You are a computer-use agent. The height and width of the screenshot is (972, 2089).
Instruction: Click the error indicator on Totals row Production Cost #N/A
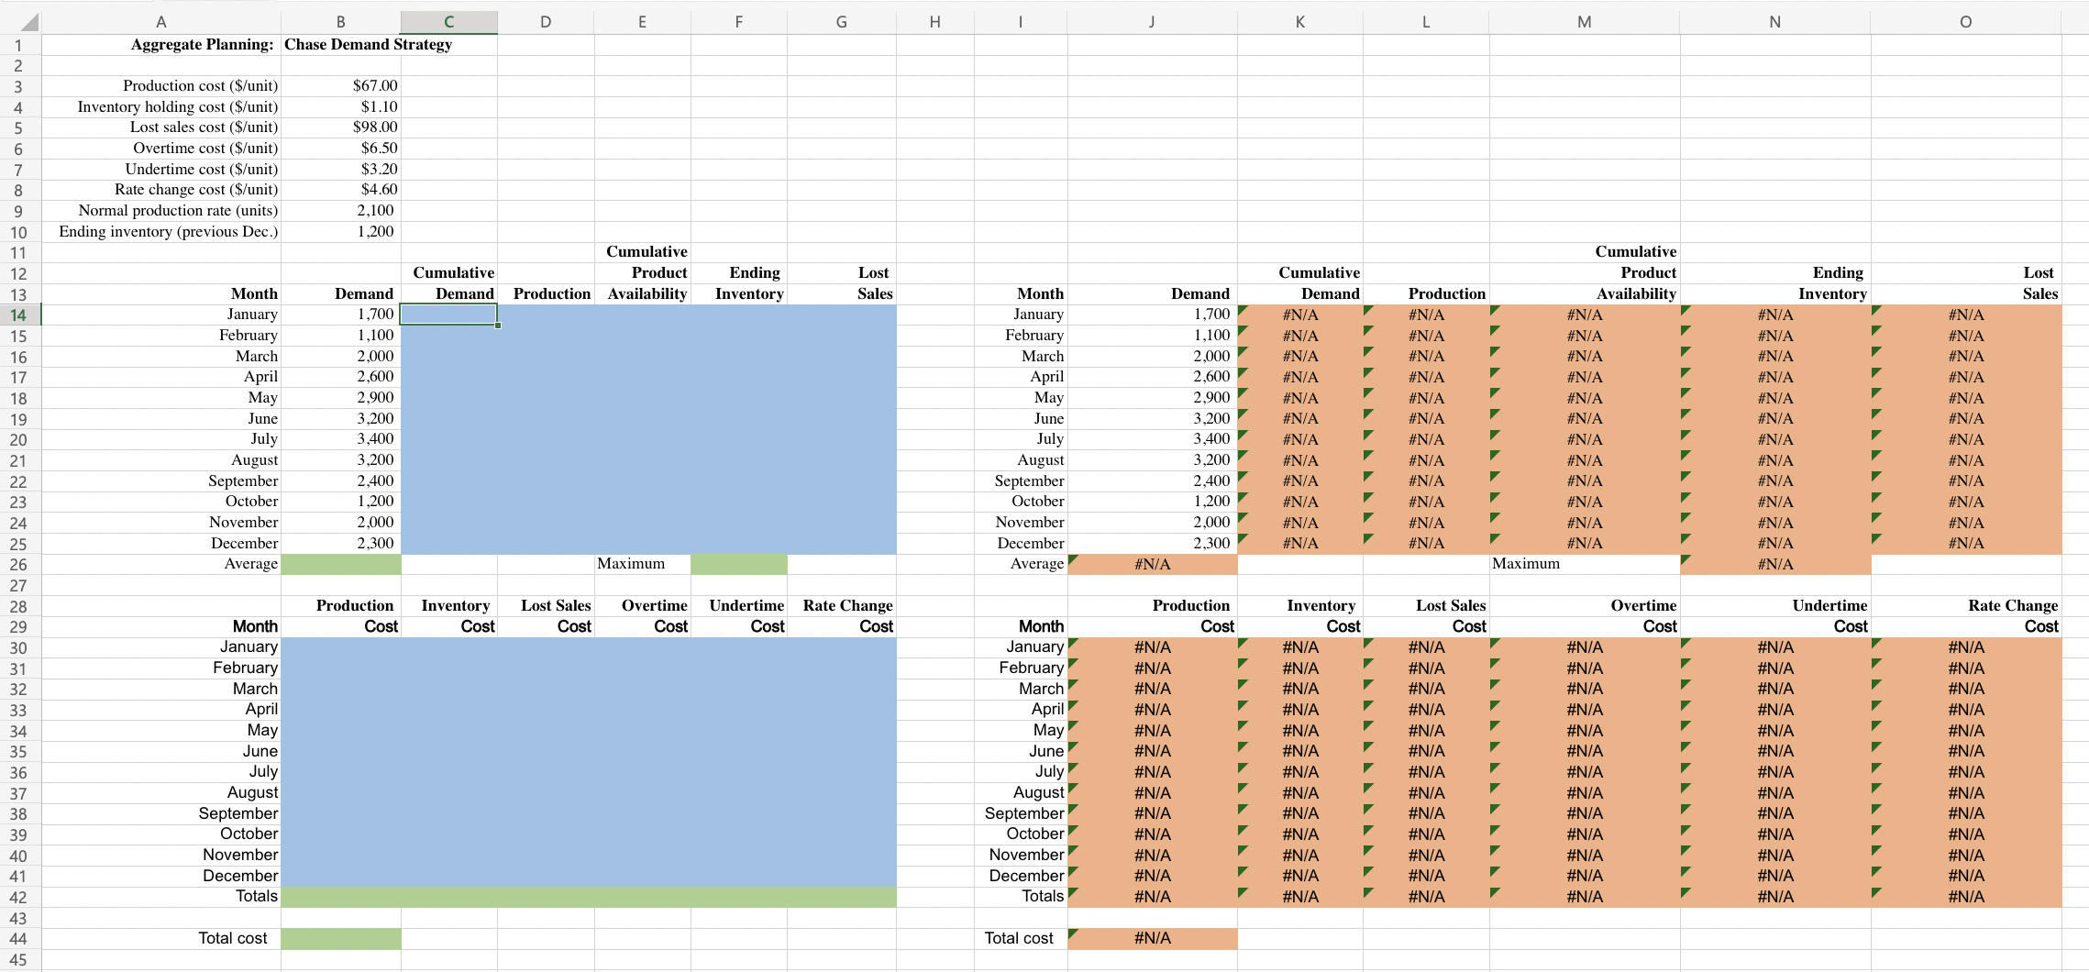click(1071, 890)
